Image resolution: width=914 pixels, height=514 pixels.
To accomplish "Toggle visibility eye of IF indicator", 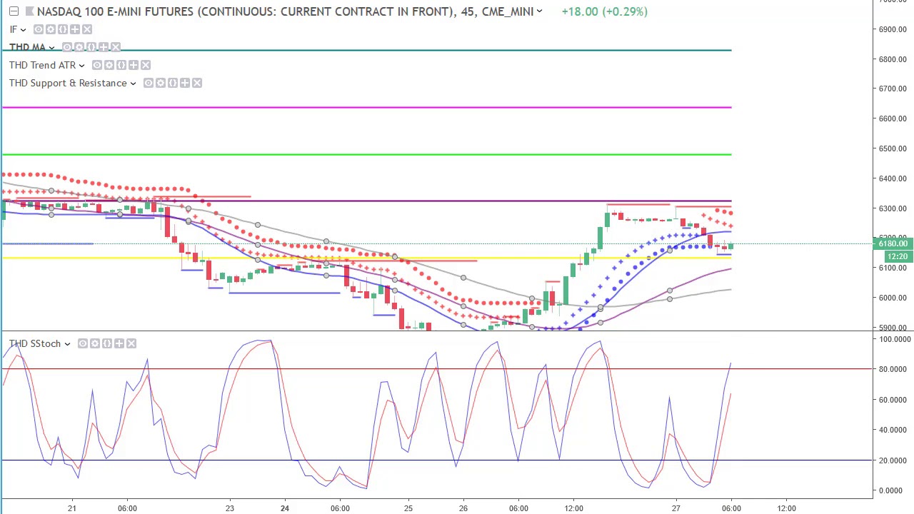I will 39,29.
